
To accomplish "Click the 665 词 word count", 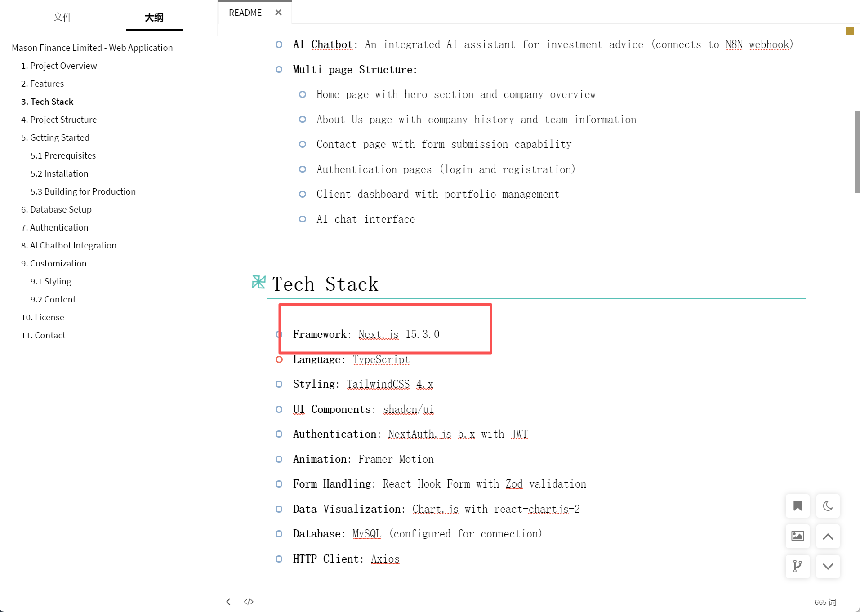I will (825, 602).
